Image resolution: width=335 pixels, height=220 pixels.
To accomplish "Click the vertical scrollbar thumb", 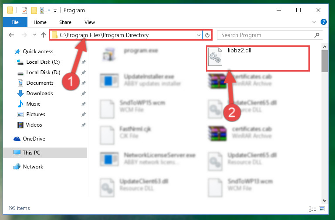I will (x=325, y=61).
